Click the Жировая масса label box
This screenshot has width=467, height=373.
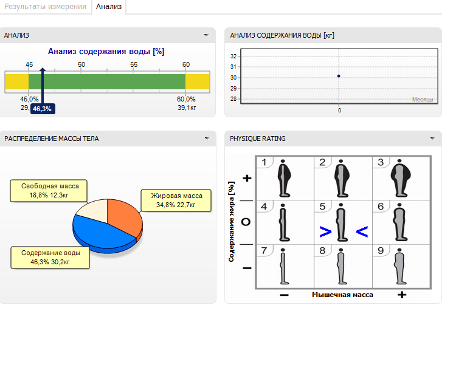coord(176,200)
